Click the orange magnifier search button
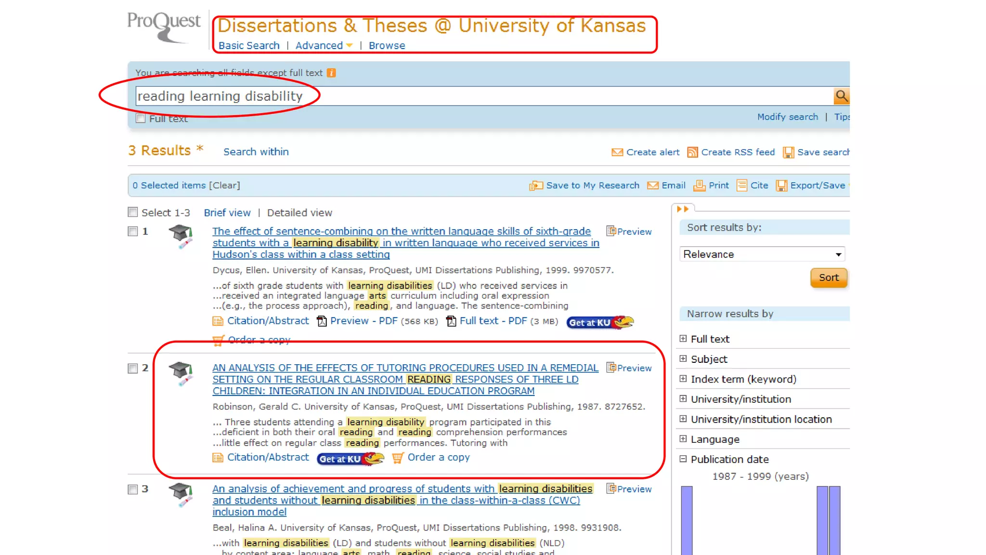Image resolution: width=986 pixels, height=555 pixels. pyautogui.click(x=841, y=96)
